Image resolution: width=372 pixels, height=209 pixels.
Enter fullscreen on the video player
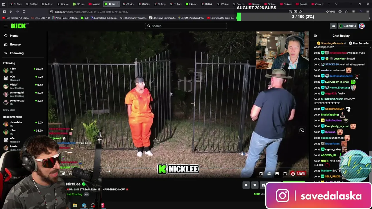[285, 174]
